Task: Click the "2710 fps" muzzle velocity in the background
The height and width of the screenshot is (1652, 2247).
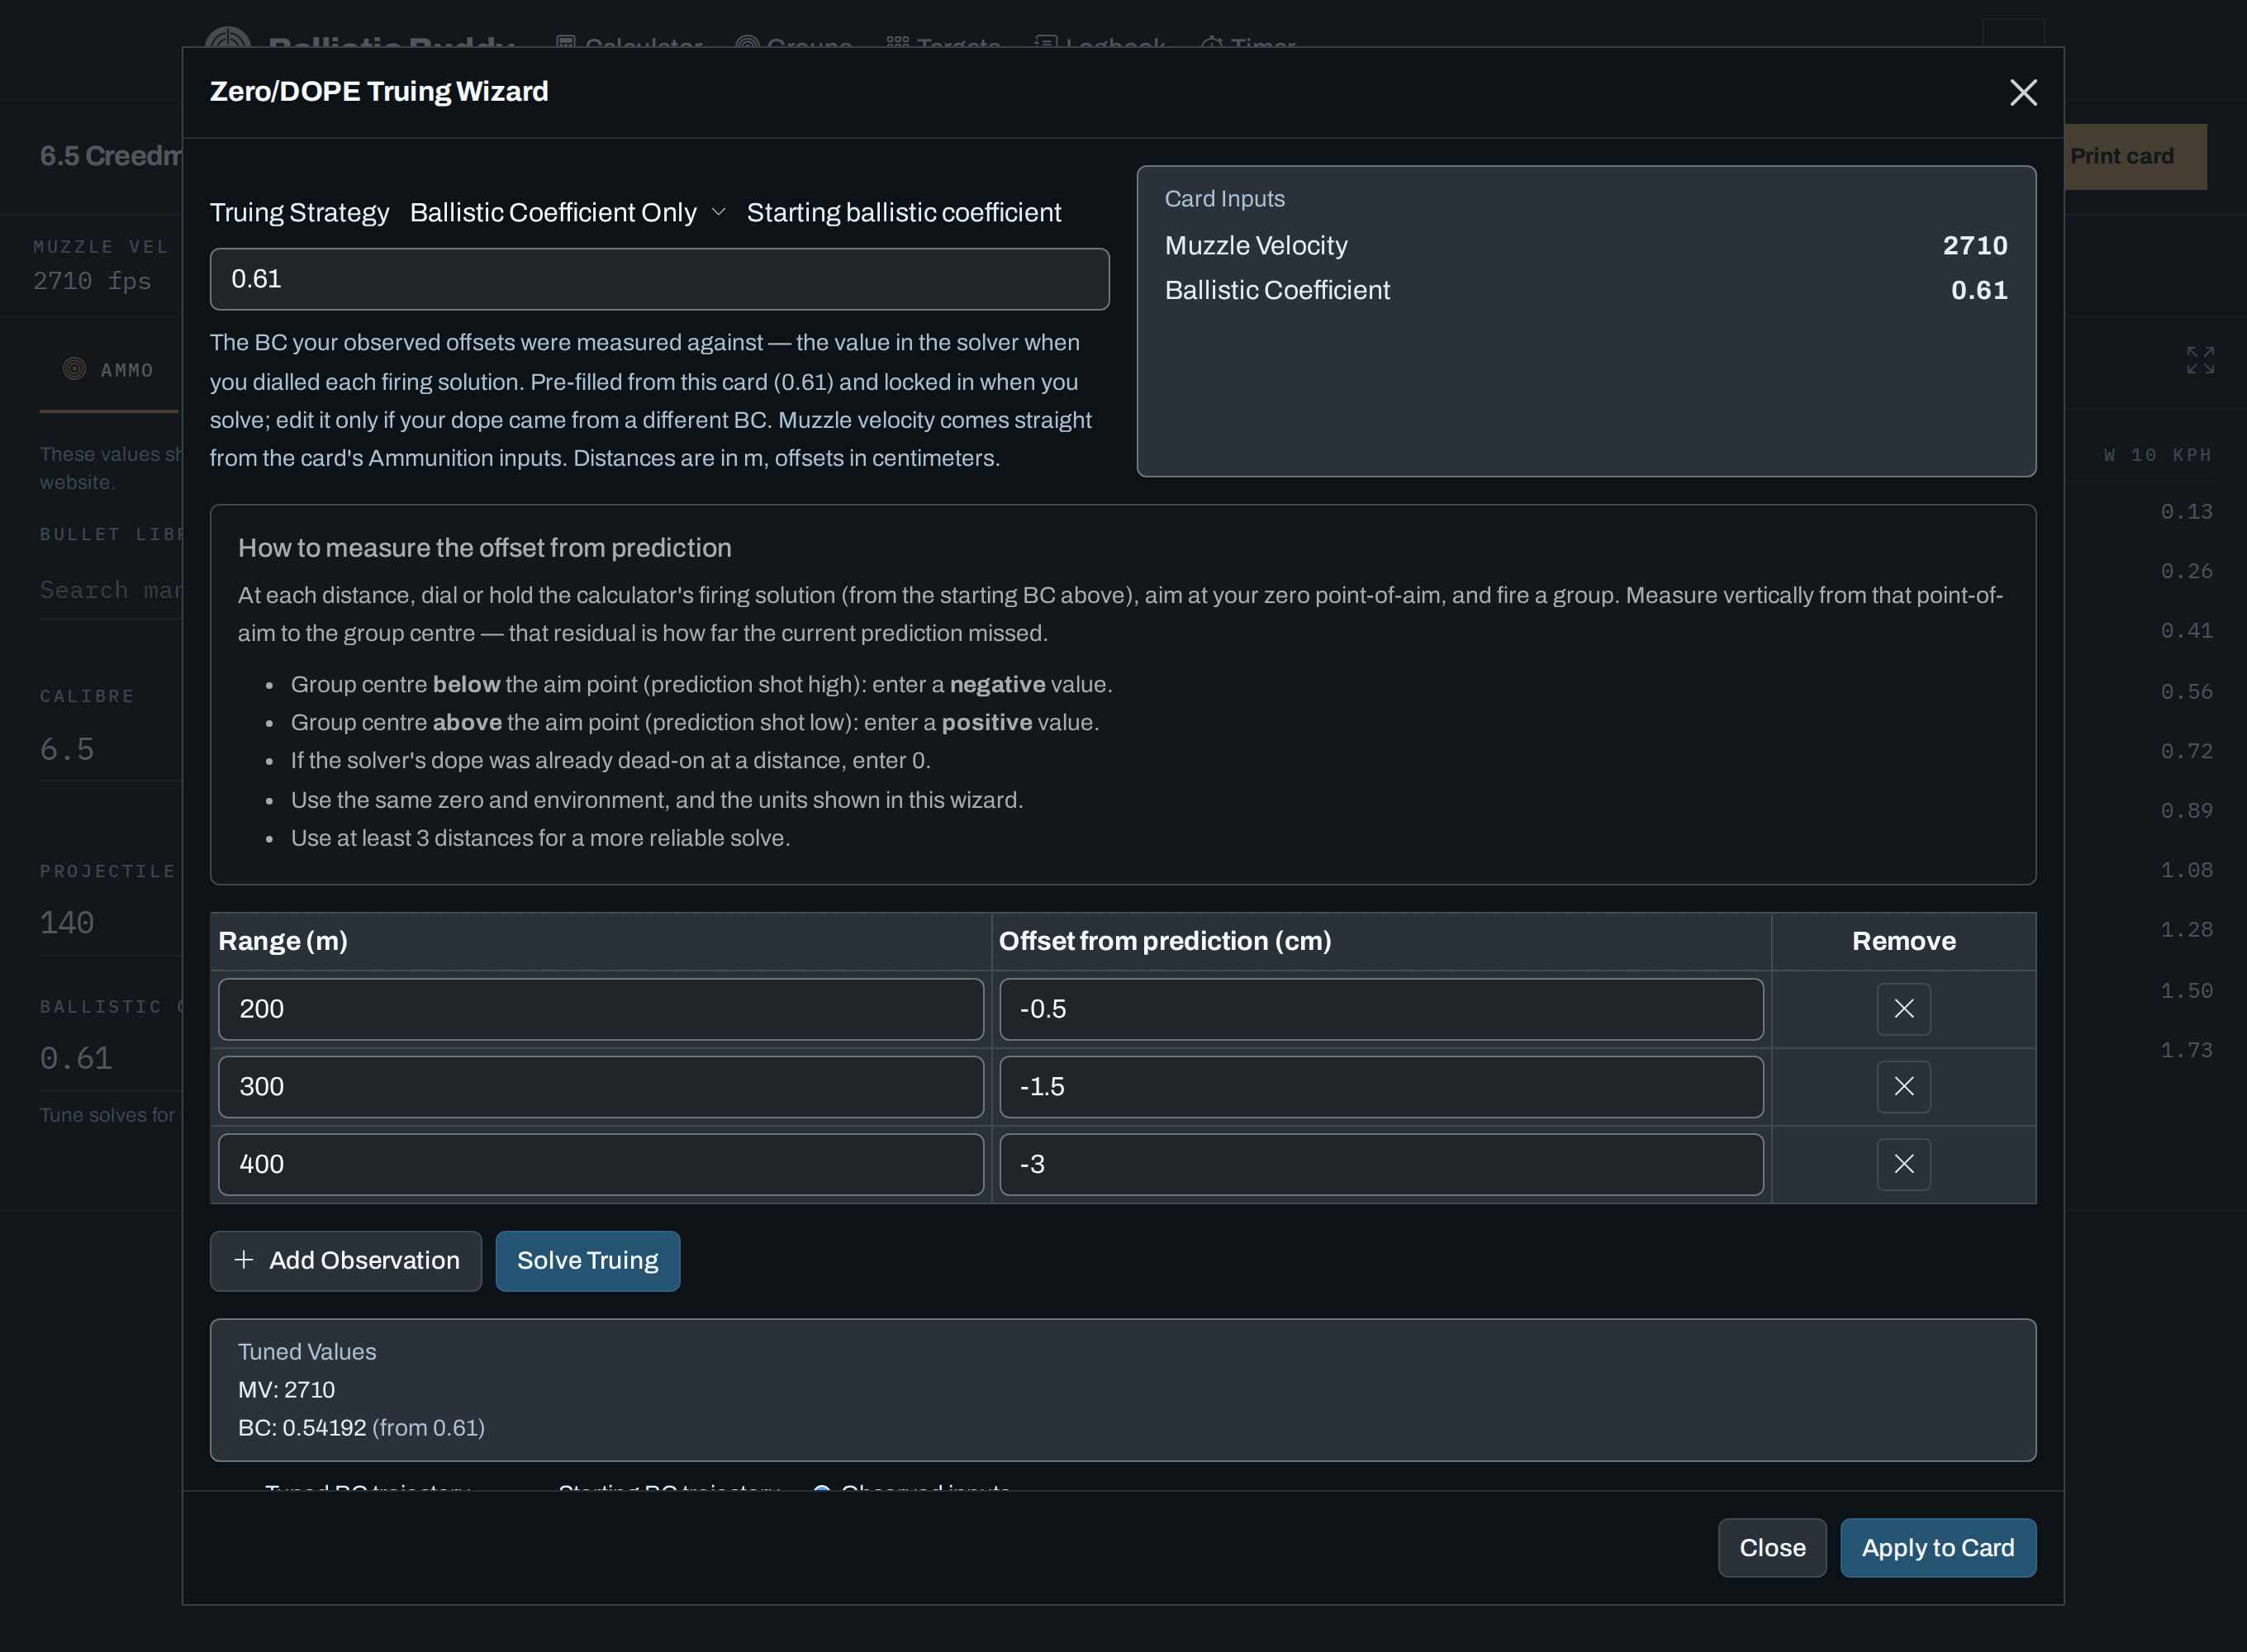Action: point(92,281)
